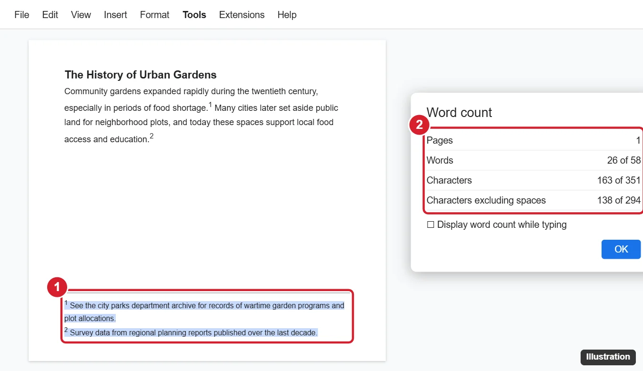Open the Format menu
The width and height of the screenshot is (643, 371).
155,15
